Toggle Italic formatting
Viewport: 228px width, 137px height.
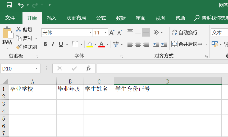click(x=53, y=44)
